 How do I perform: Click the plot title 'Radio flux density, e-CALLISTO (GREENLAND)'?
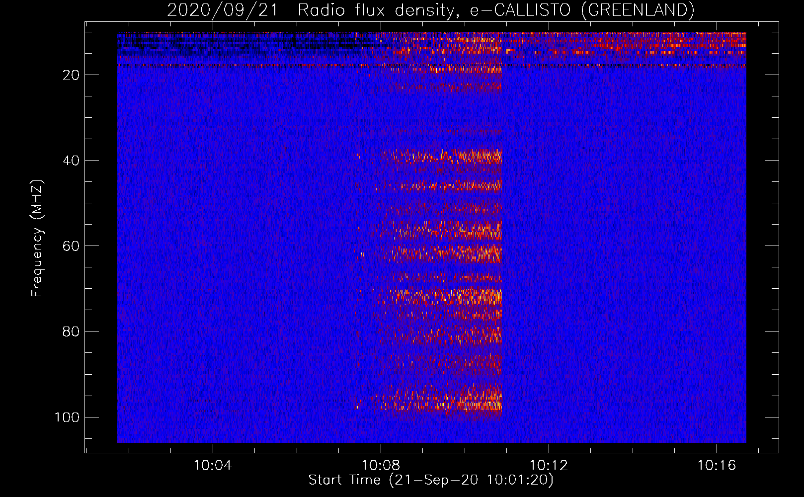coord(496,10)
